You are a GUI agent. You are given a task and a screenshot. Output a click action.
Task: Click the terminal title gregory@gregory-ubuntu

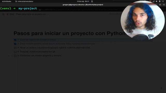(83, 5)
